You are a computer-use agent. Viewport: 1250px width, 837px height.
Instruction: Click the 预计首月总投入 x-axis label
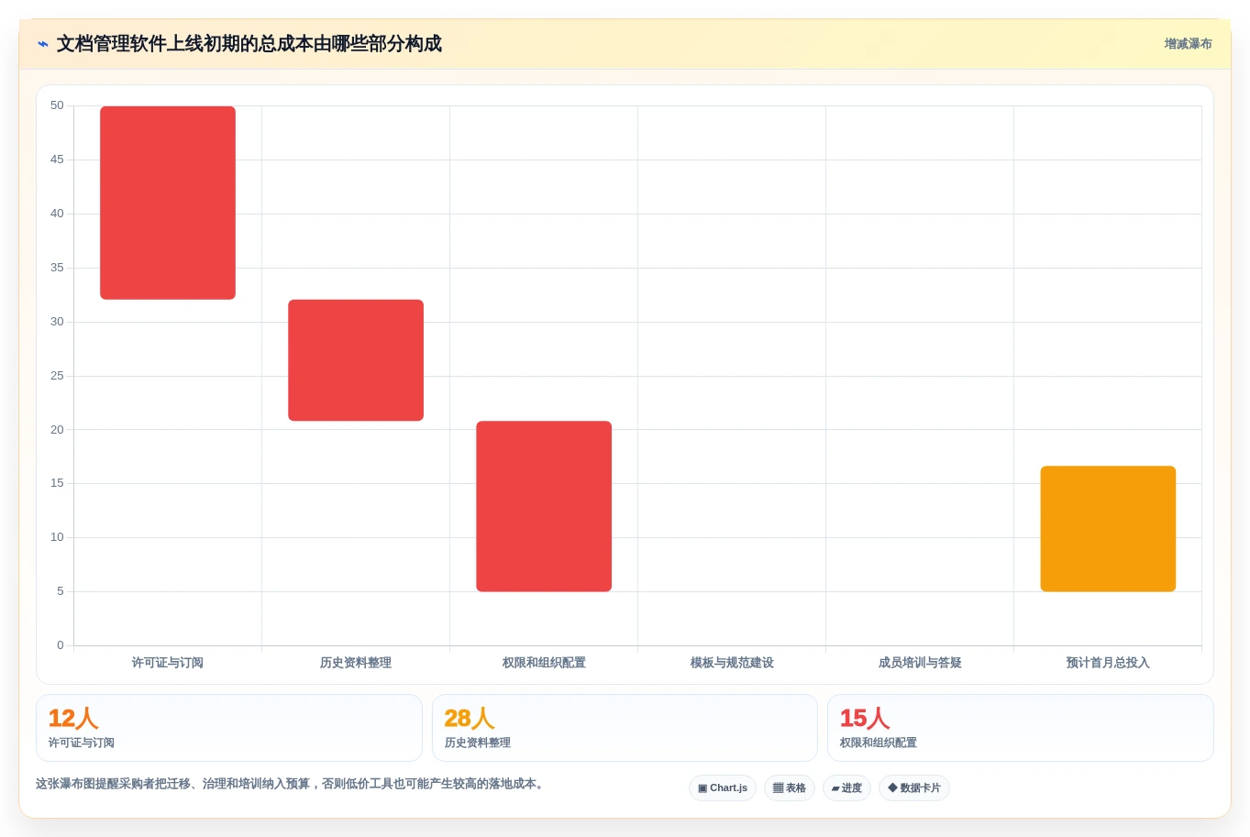click(x=1108, y=663)
